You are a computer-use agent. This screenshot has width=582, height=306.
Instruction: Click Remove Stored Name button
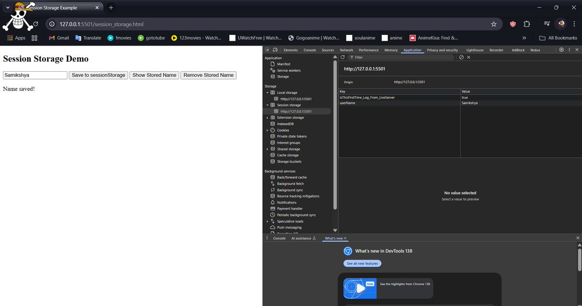click(x=209, y=75)
